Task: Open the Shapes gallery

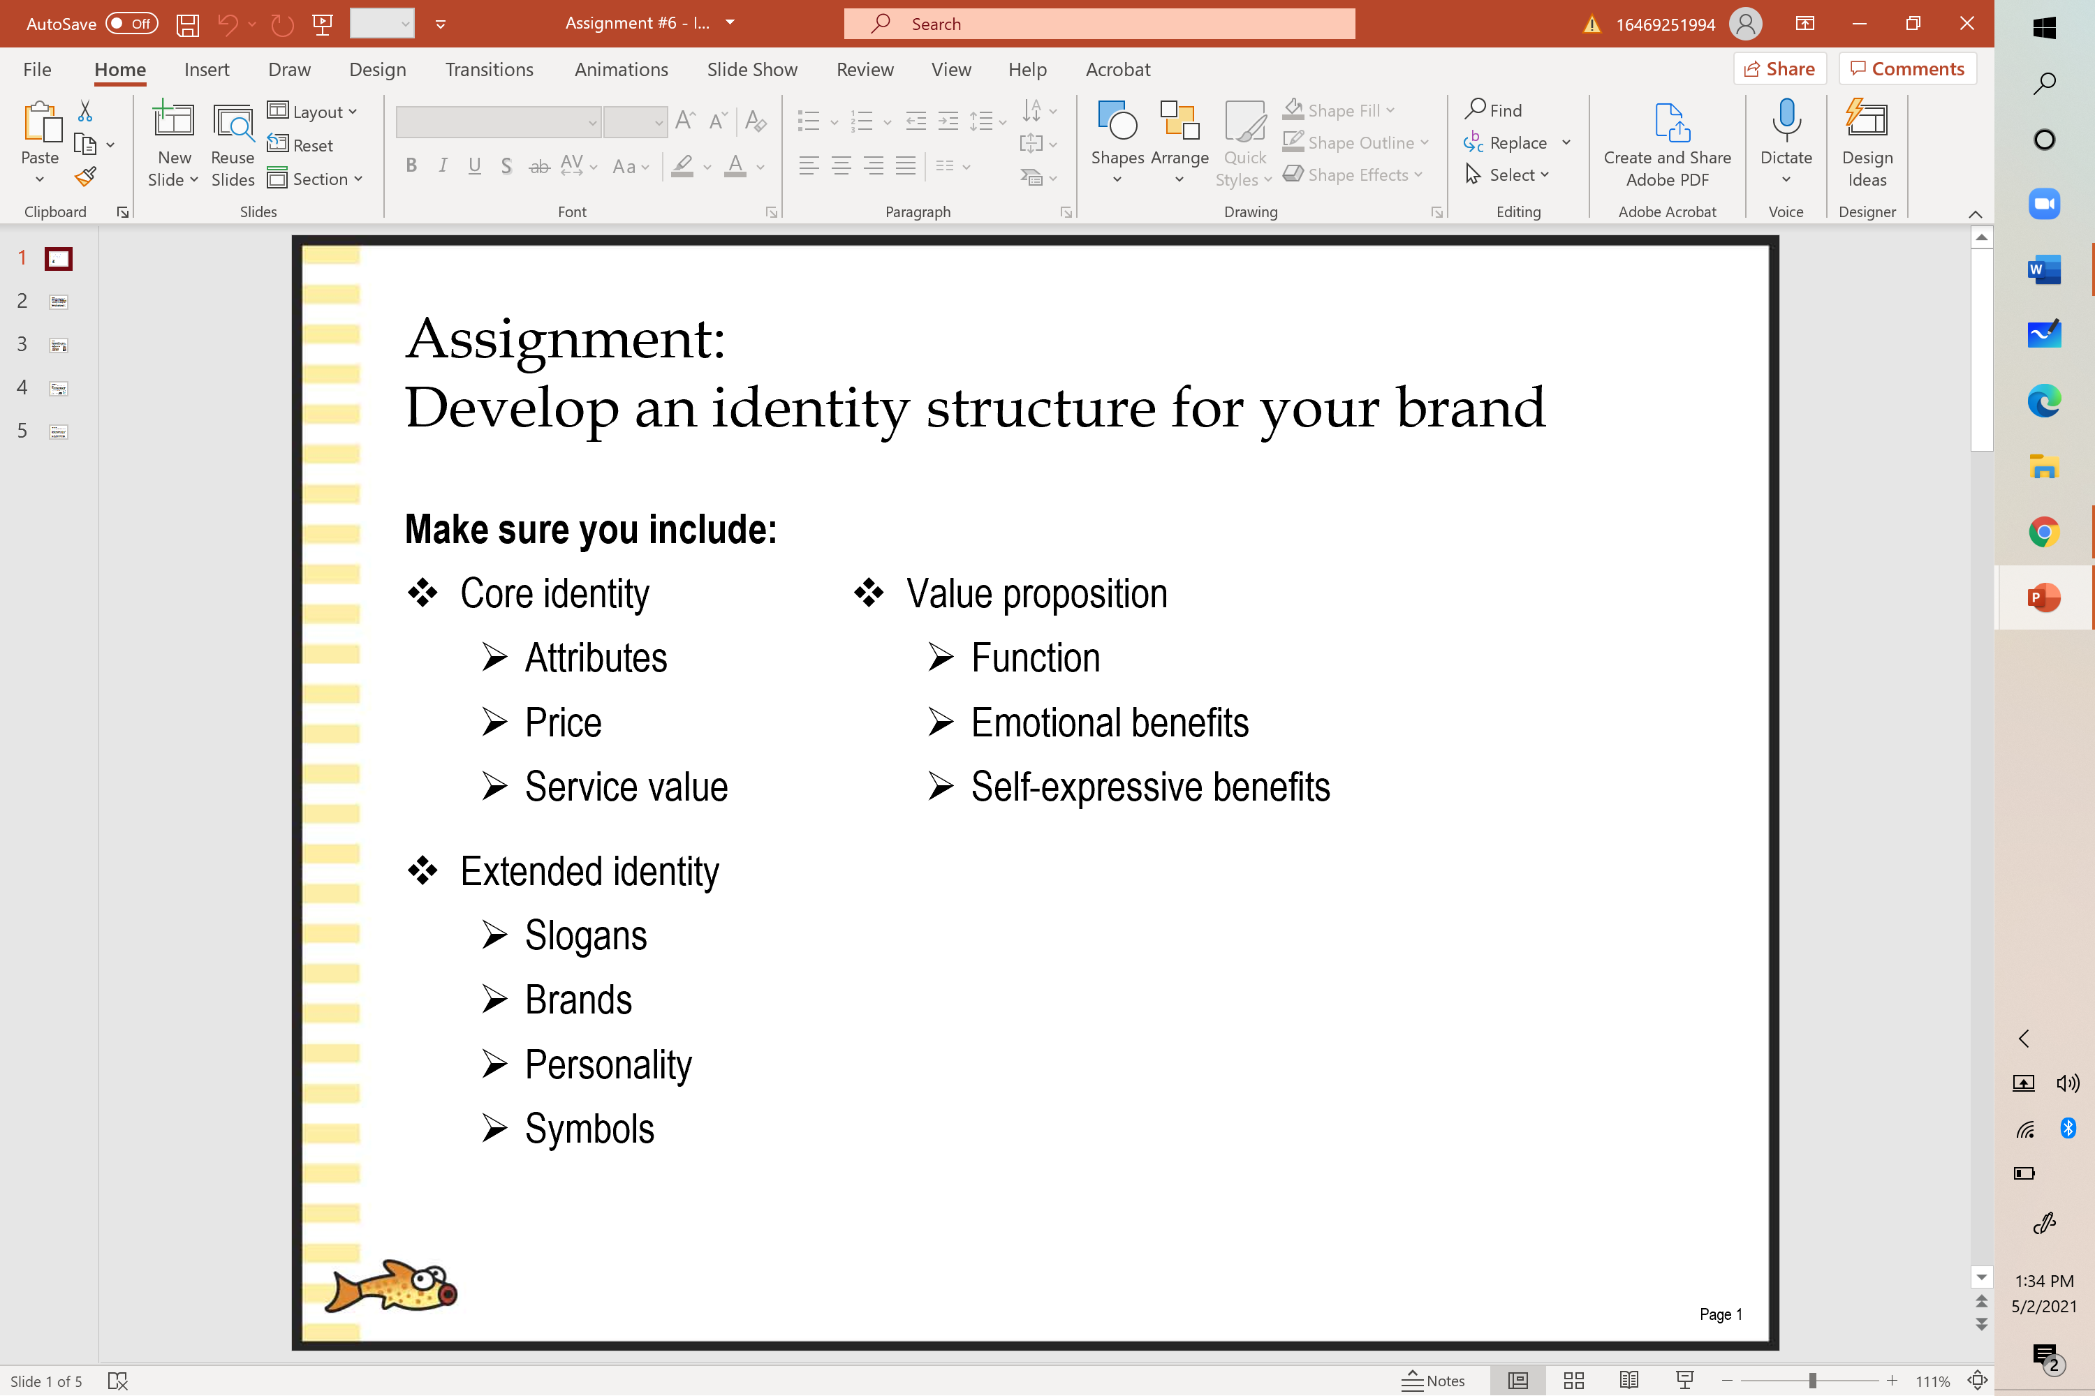Action: 1117,143
